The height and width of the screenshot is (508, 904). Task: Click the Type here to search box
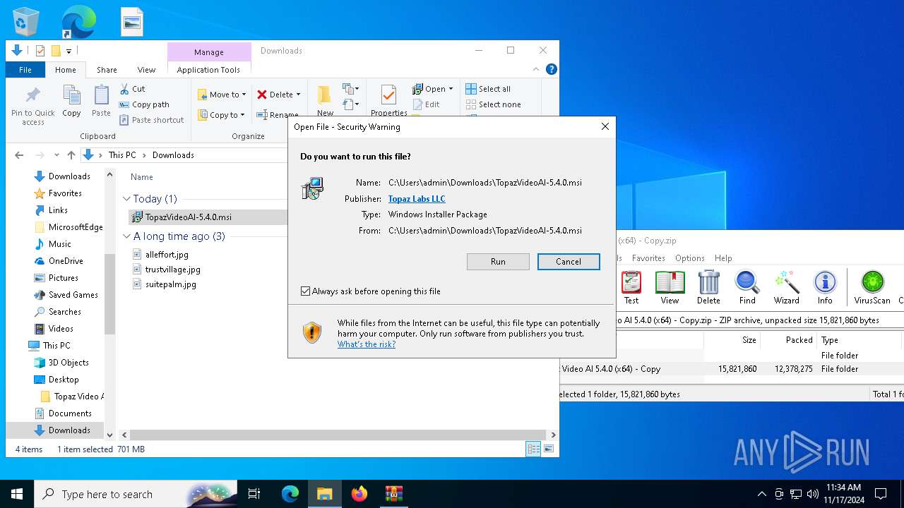coord(136,494)
